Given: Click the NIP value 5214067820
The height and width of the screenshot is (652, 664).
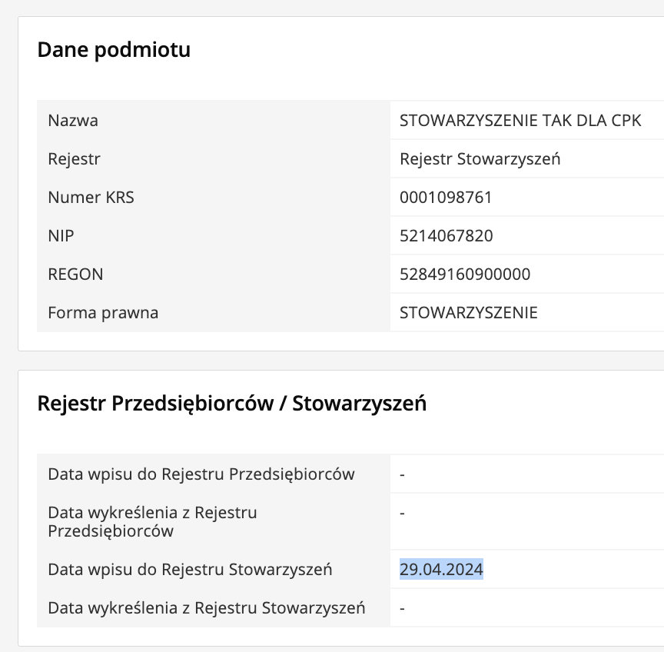Looking at the screenshot, I should 447,235.
